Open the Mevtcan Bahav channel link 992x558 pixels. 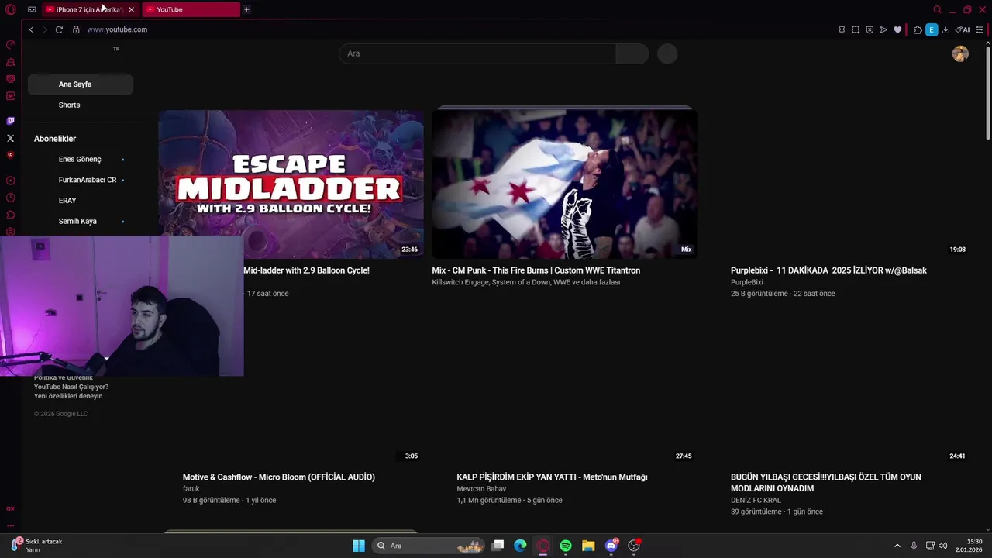481,489
